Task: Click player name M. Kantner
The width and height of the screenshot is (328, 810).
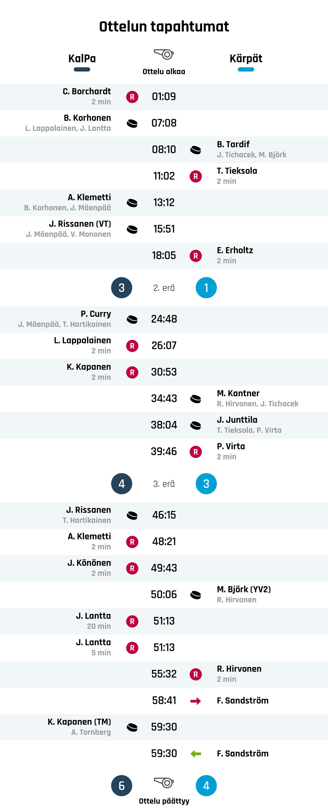Action: [x=238, y=393]
